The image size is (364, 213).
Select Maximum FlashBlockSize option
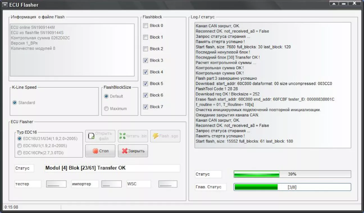tap(106, 109)
